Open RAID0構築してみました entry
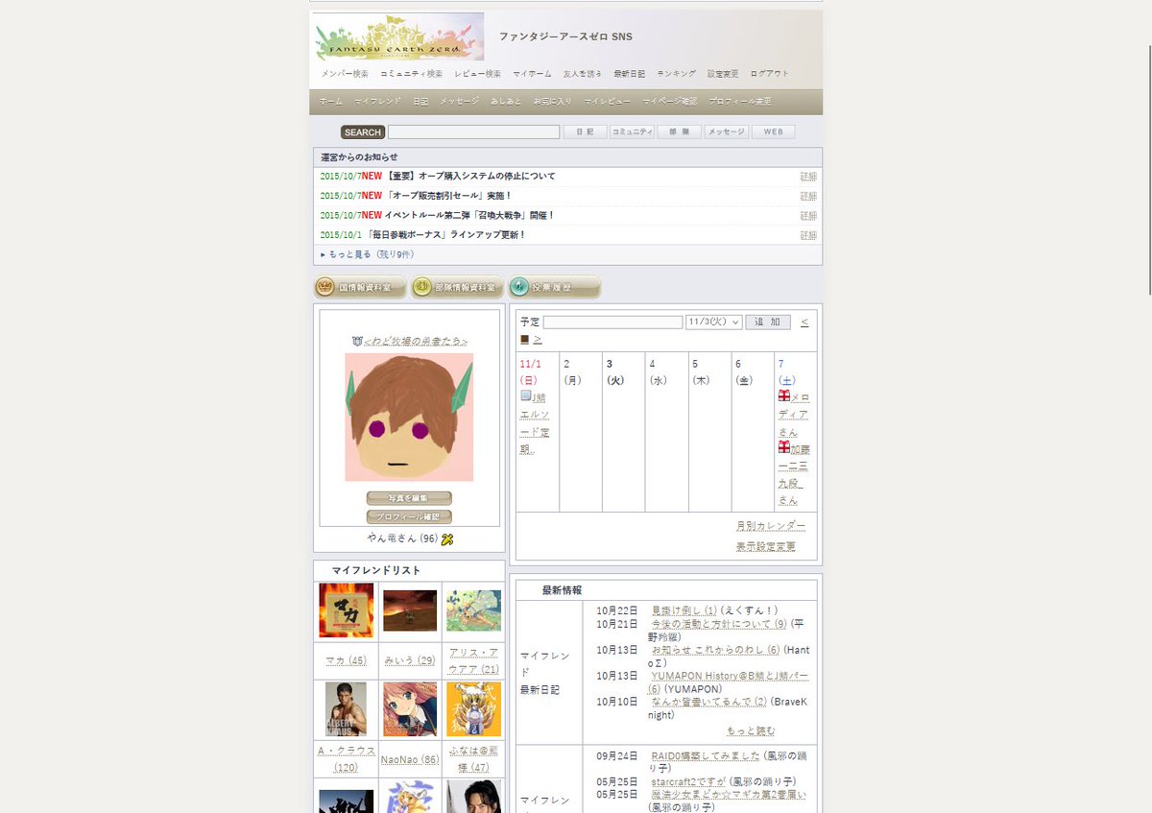 coord(706,755)
